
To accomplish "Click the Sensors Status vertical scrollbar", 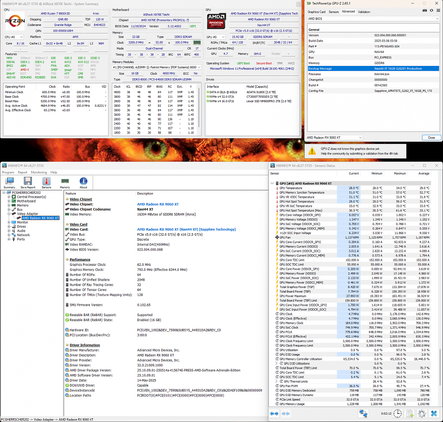I will pyautogui.click(x=440, y=366).
